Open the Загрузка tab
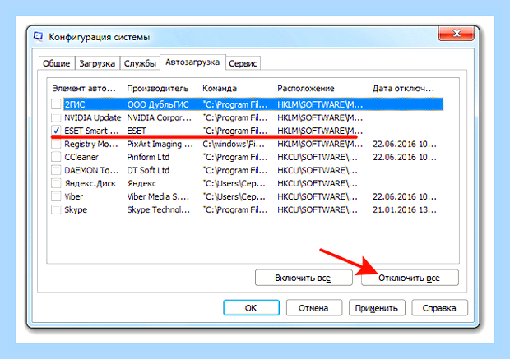The width and height of the screenshot is (510, 359). [x=97, y=63]
